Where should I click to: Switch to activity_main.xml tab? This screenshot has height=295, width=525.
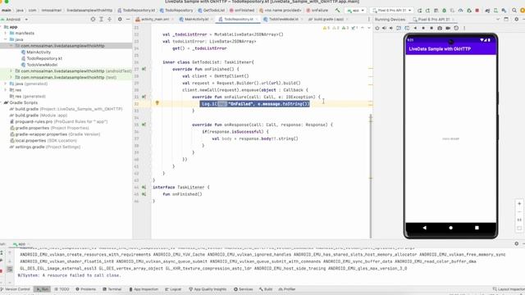point(154,20)
